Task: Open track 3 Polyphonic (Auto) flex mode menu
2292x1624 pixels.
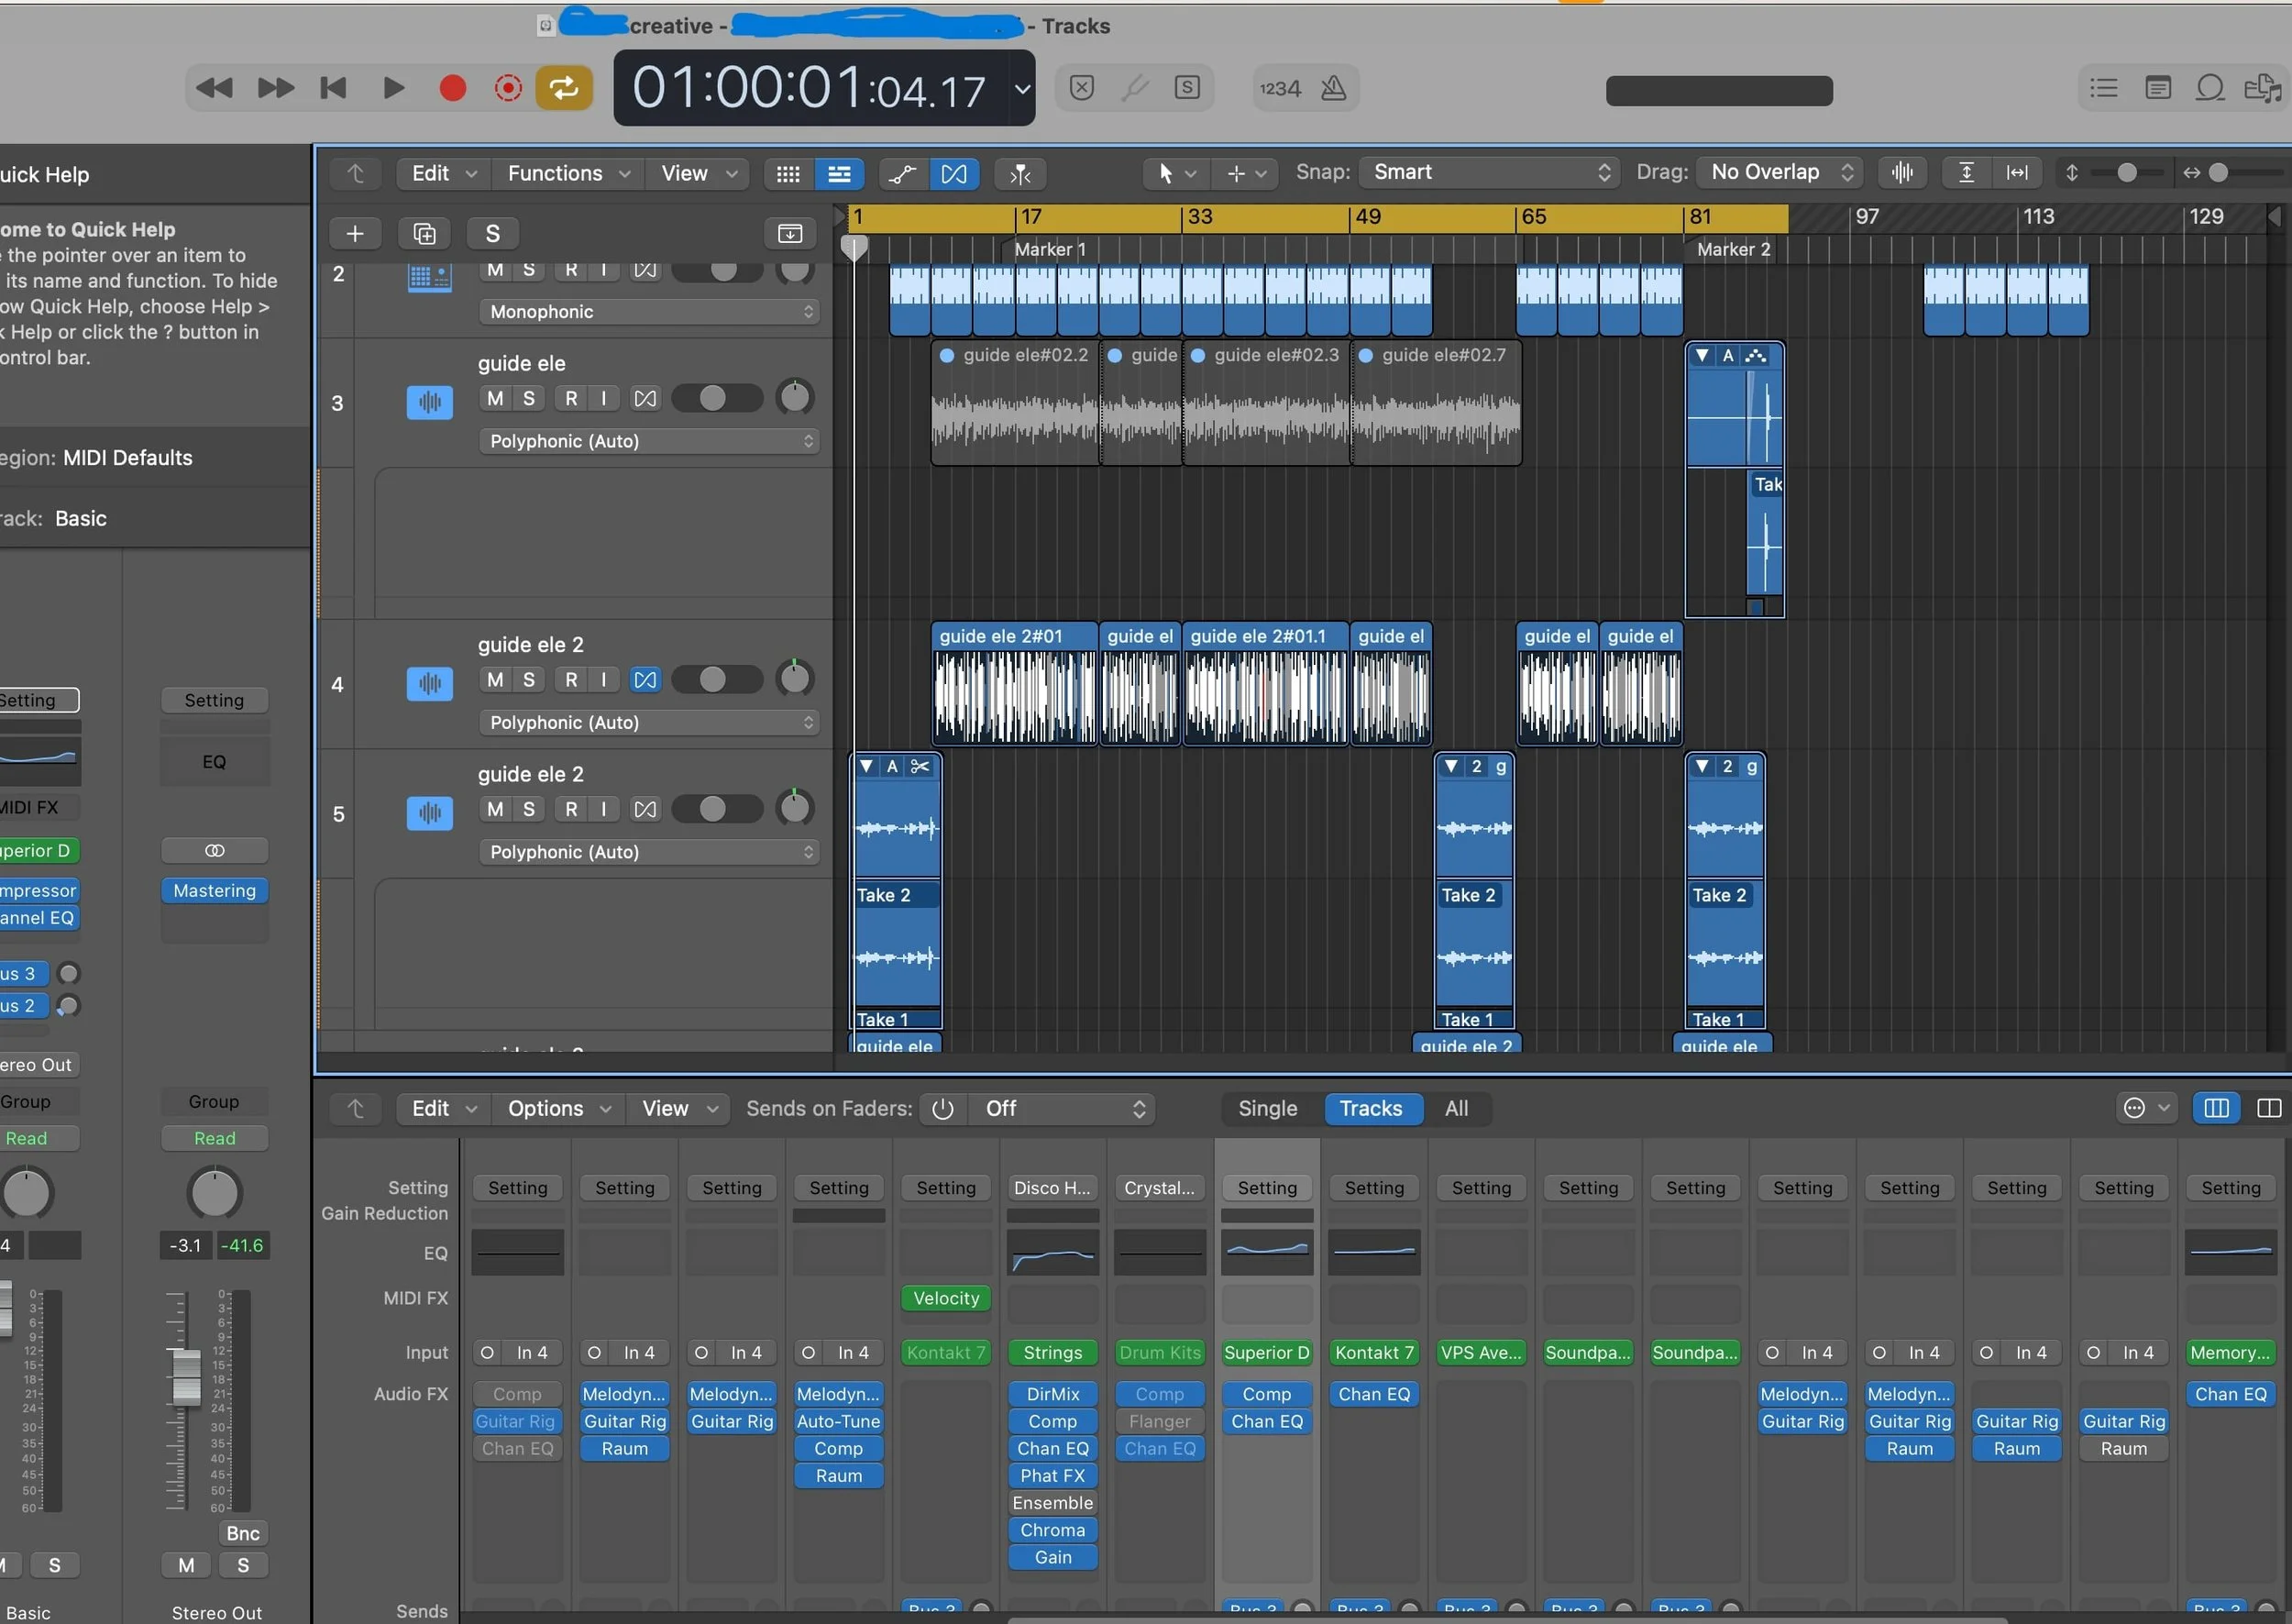Action: pyautogui.click(x=650, y=441)
